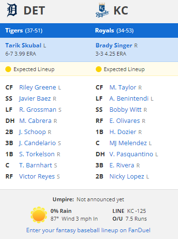Select Riley Greene in Tigers lineup

(x=38, y=88)
